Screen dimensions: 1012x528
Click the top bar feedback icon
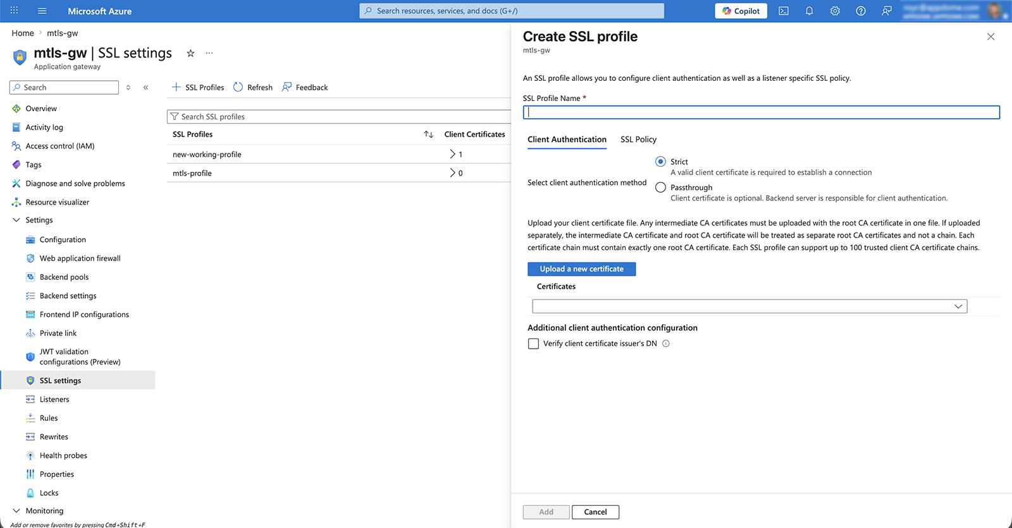pos(887,11)
